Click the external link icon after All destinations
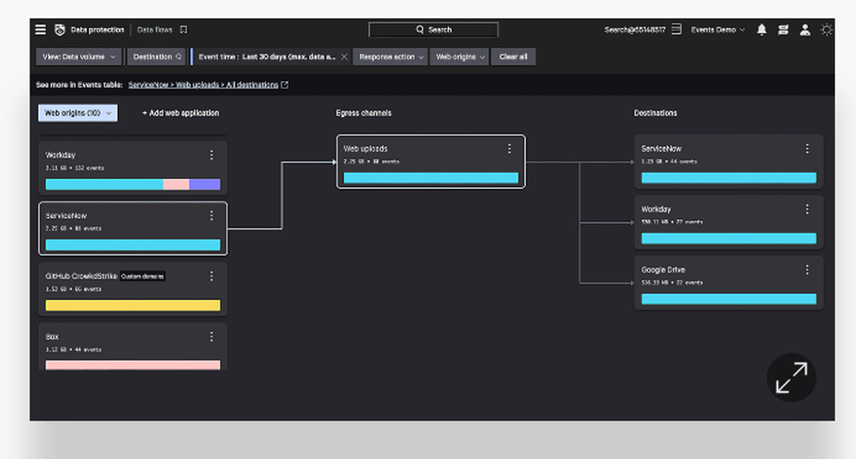 [284, 85]
